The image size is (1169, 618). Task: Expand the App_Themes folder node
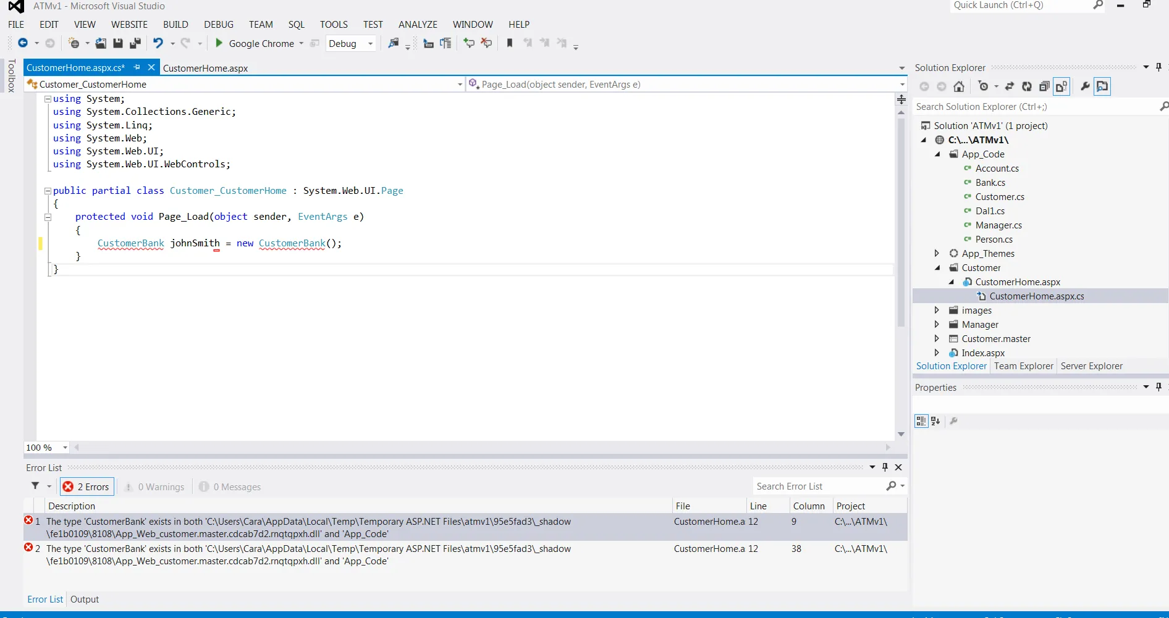pyautogui.click(x=937, y=254)
